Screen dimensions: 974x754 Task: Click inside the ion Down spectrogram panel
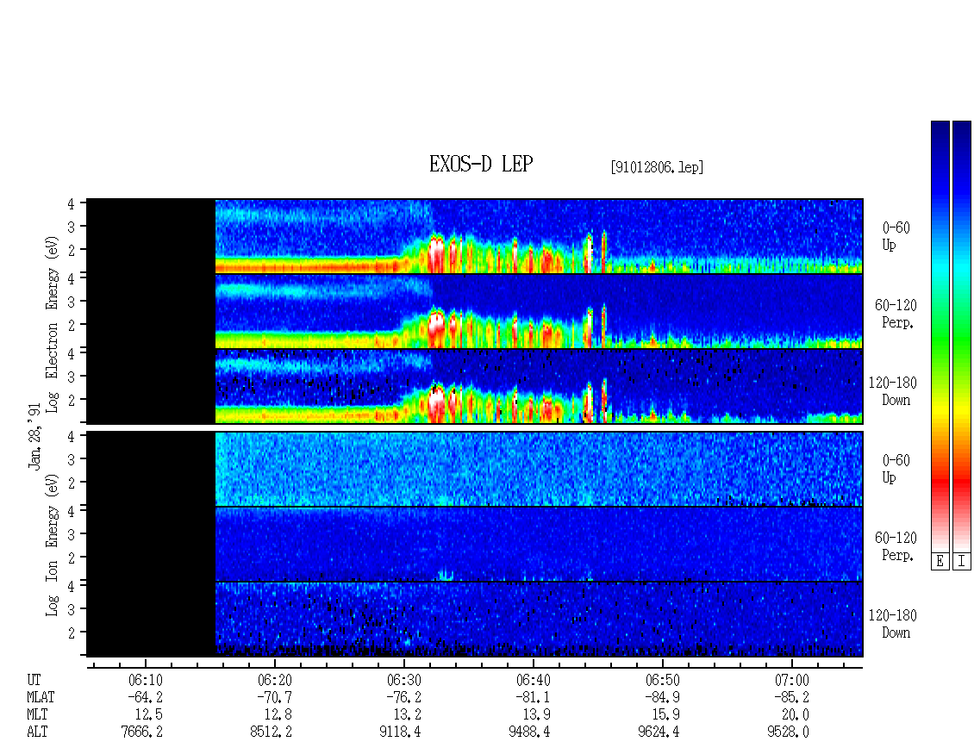pos(475,620)
